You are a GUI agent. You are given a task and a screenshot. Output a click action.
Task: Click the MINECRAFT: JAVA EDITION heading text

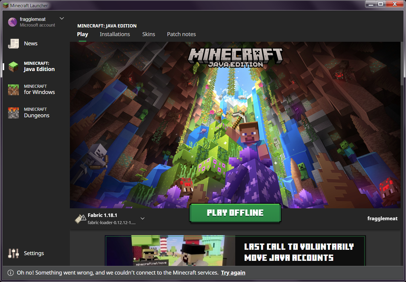[107, 26]
